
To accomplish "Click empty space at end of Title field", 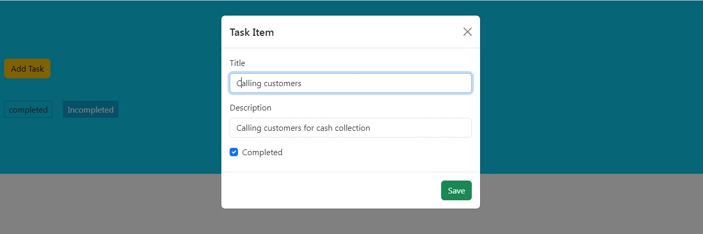I will point(416,83).
